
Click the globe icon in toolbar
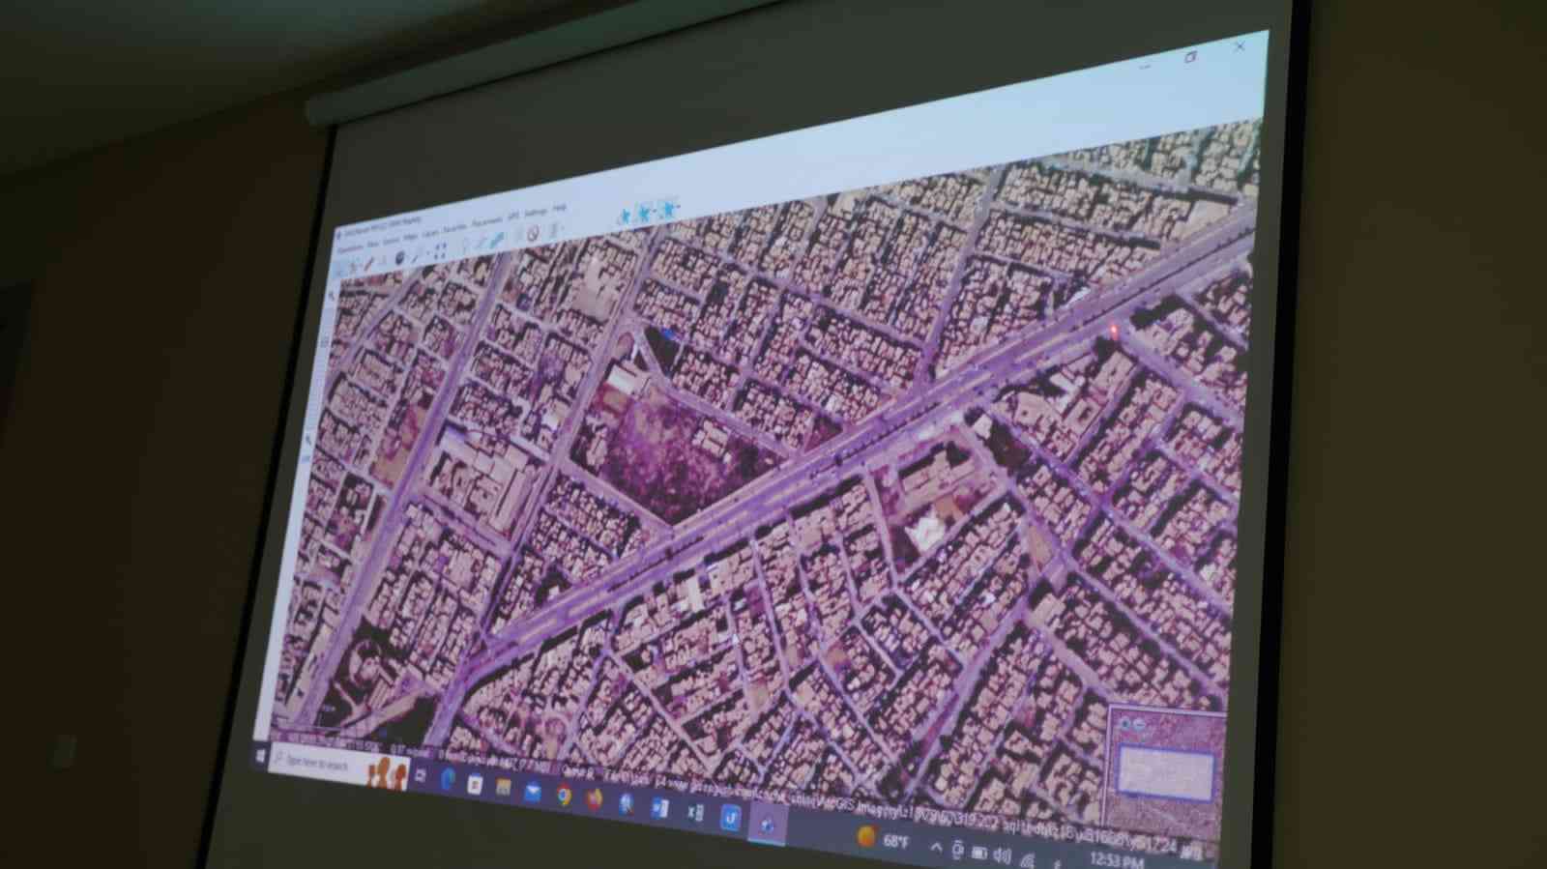click(400, 258)
